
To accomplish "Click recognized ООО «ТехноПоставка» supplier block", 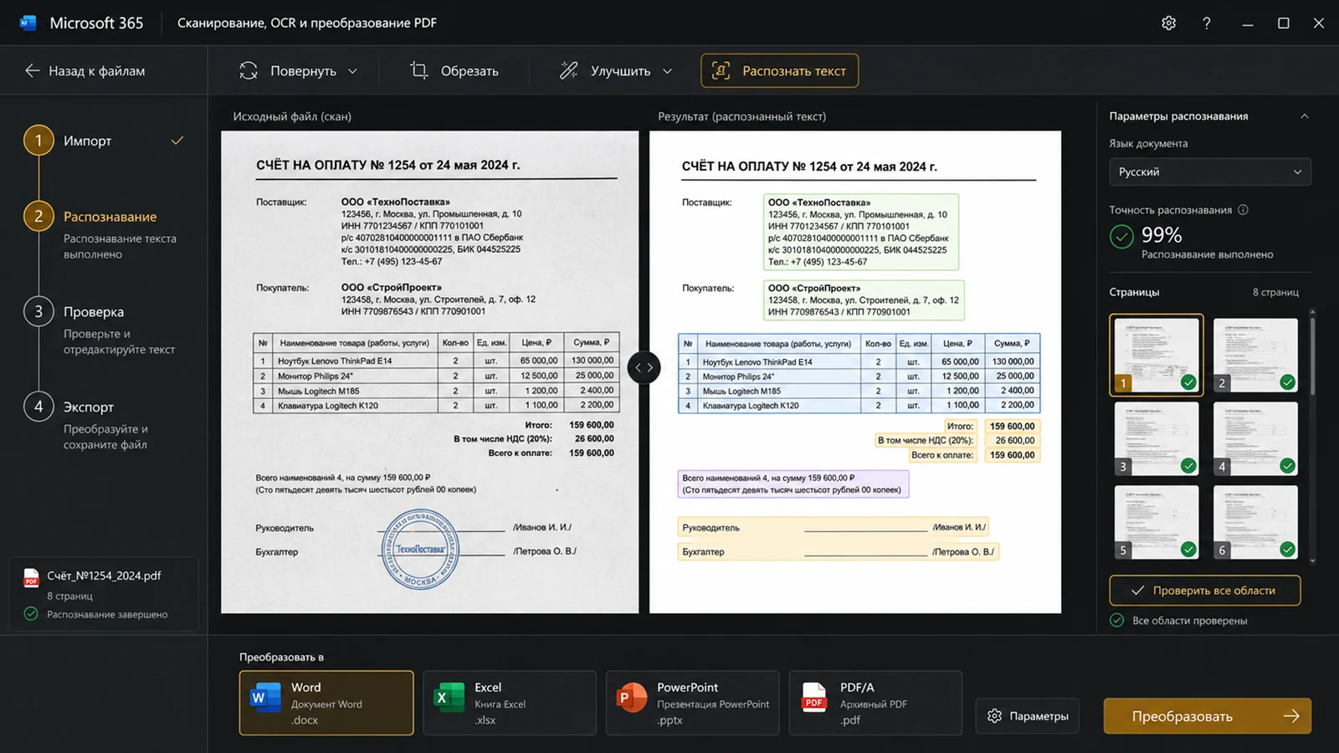I will [861, 233].
